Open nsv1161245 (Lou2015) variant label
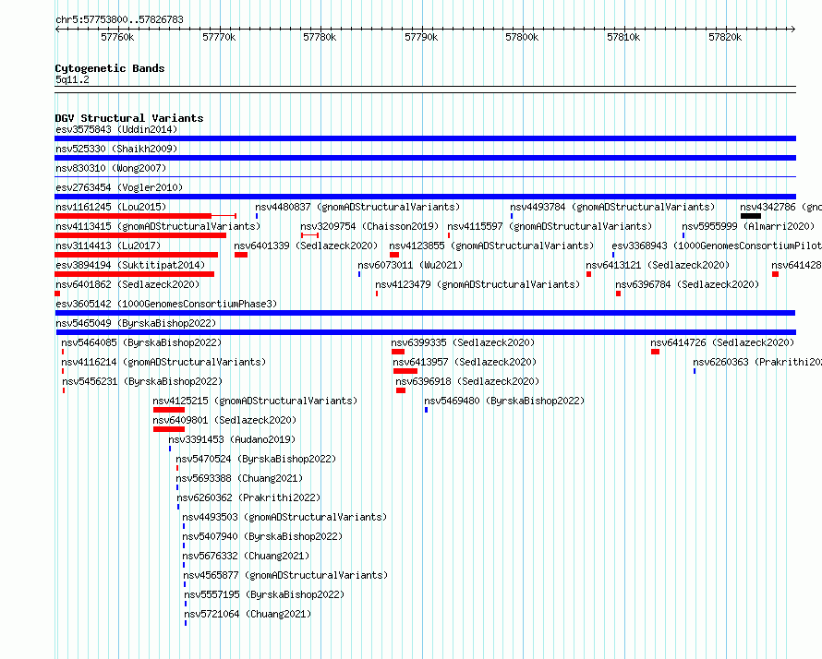 point(111,207)
